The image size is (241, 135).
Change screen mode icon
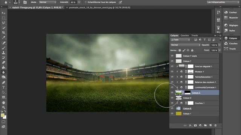[3, 127]
